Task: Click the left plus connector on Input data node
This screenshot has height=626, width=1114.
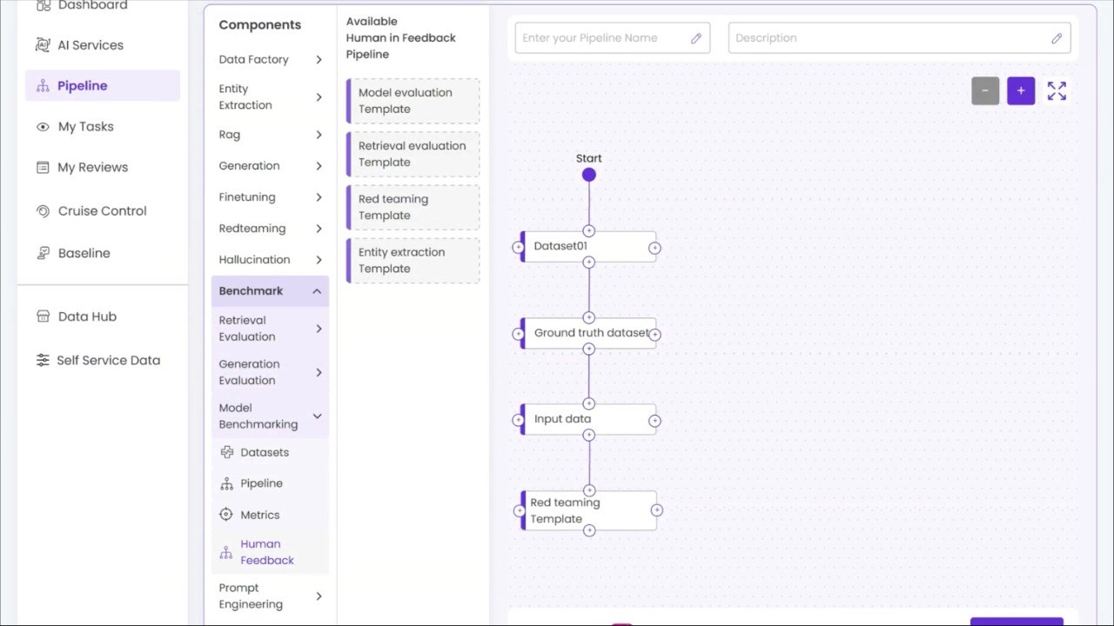Action: (x=519, y=420)
